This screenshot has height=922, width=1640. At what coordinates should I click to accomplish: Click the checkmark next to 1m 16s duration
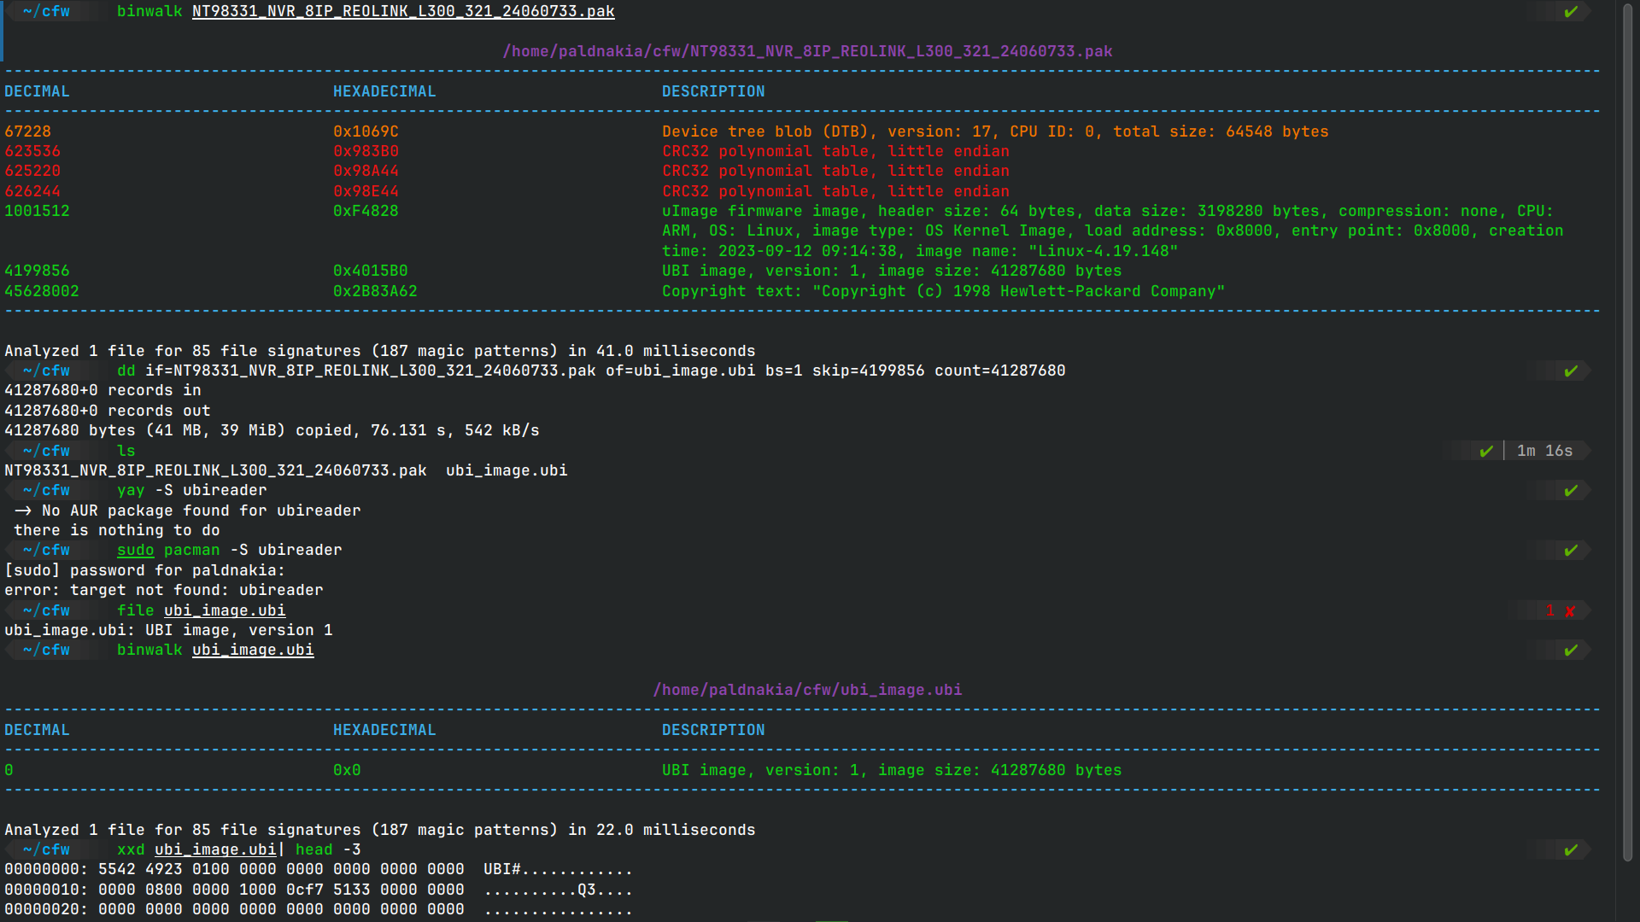pyautogui.click(x=1485, y=451)
